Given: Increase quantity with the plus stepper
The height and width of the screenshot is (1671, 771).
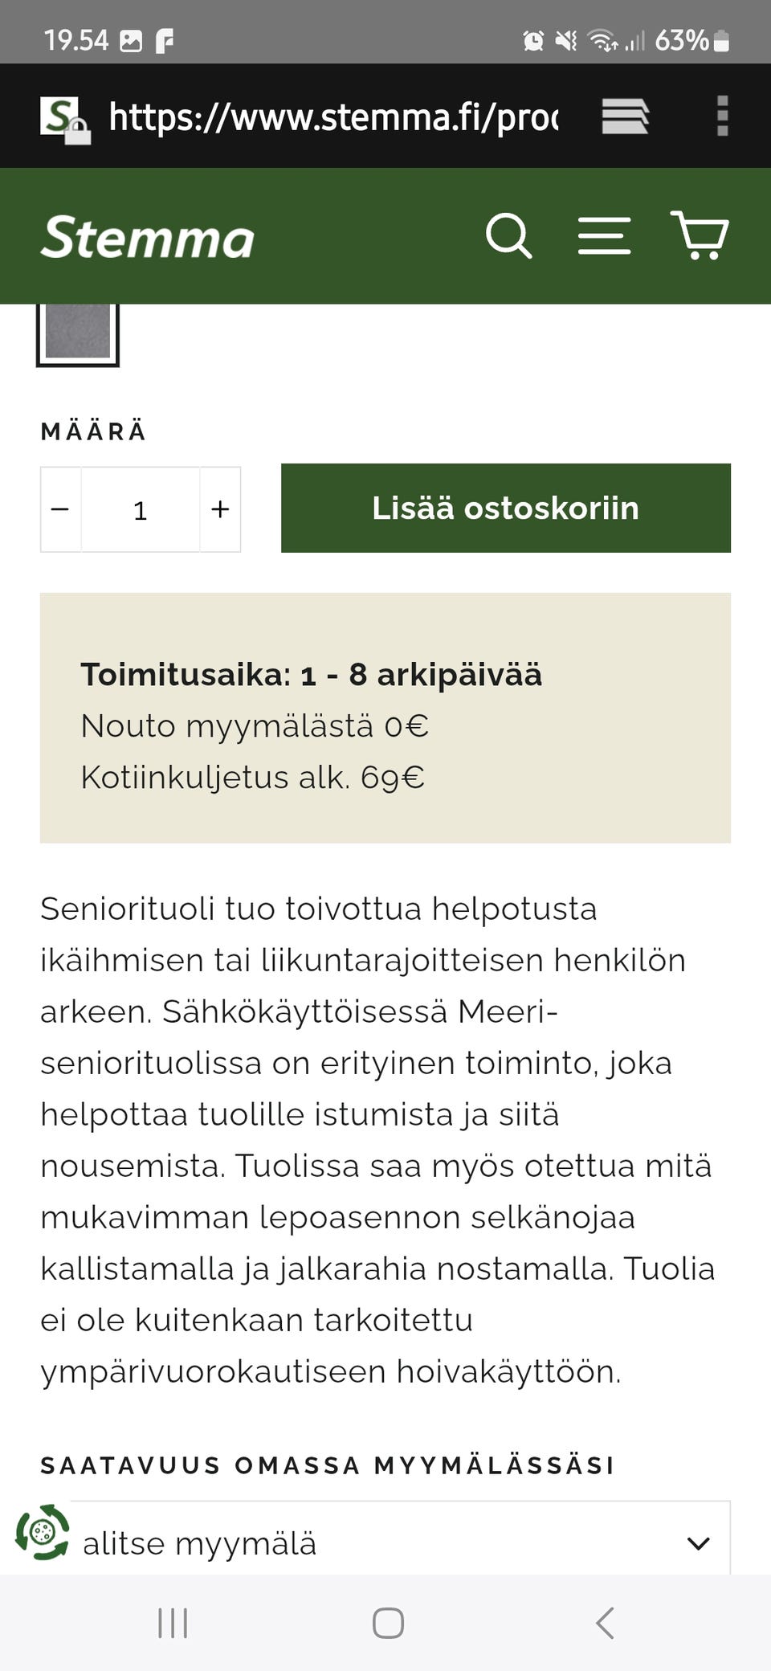Looking at the screenshot, I should tap(219, 509).
